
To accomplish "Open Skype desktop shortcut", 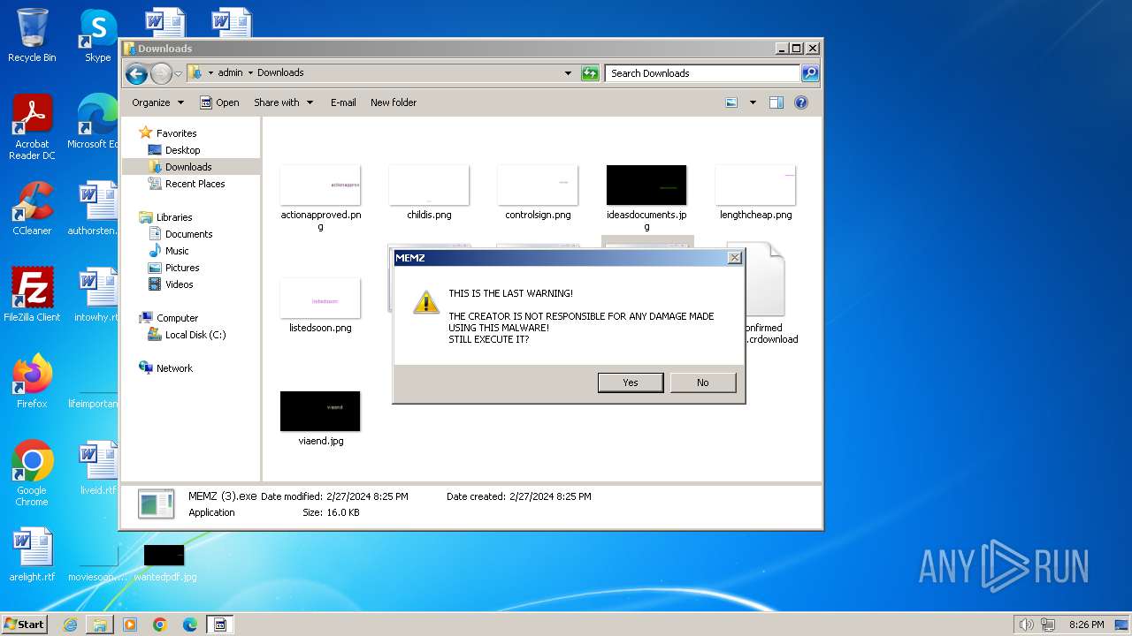I will point(97,35).
